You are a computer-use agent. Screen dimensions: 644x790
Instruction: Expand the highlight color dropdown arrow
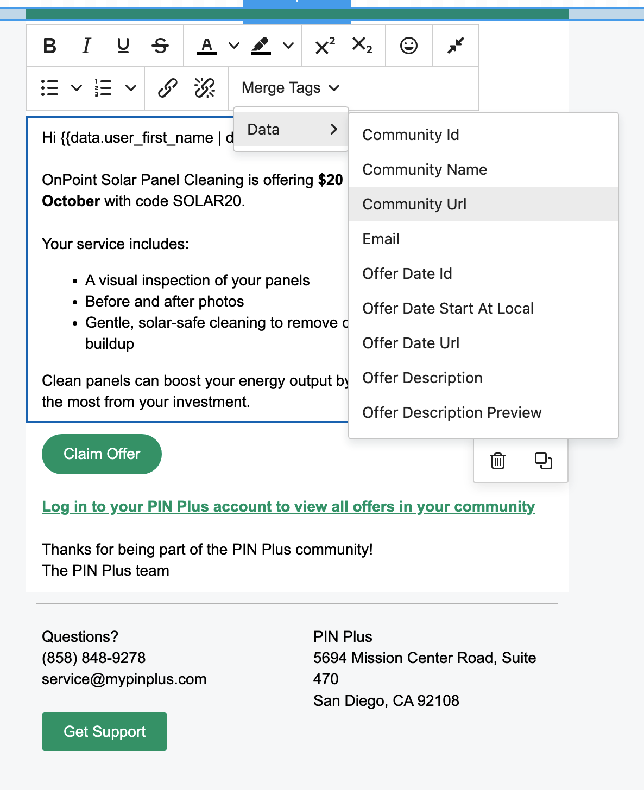[x=288, y=46]
